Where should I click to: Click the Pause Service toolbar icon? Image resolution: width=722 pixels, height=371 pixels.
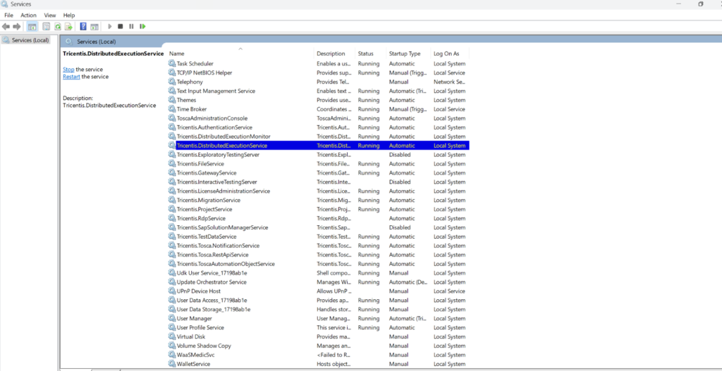coord(131,27)
